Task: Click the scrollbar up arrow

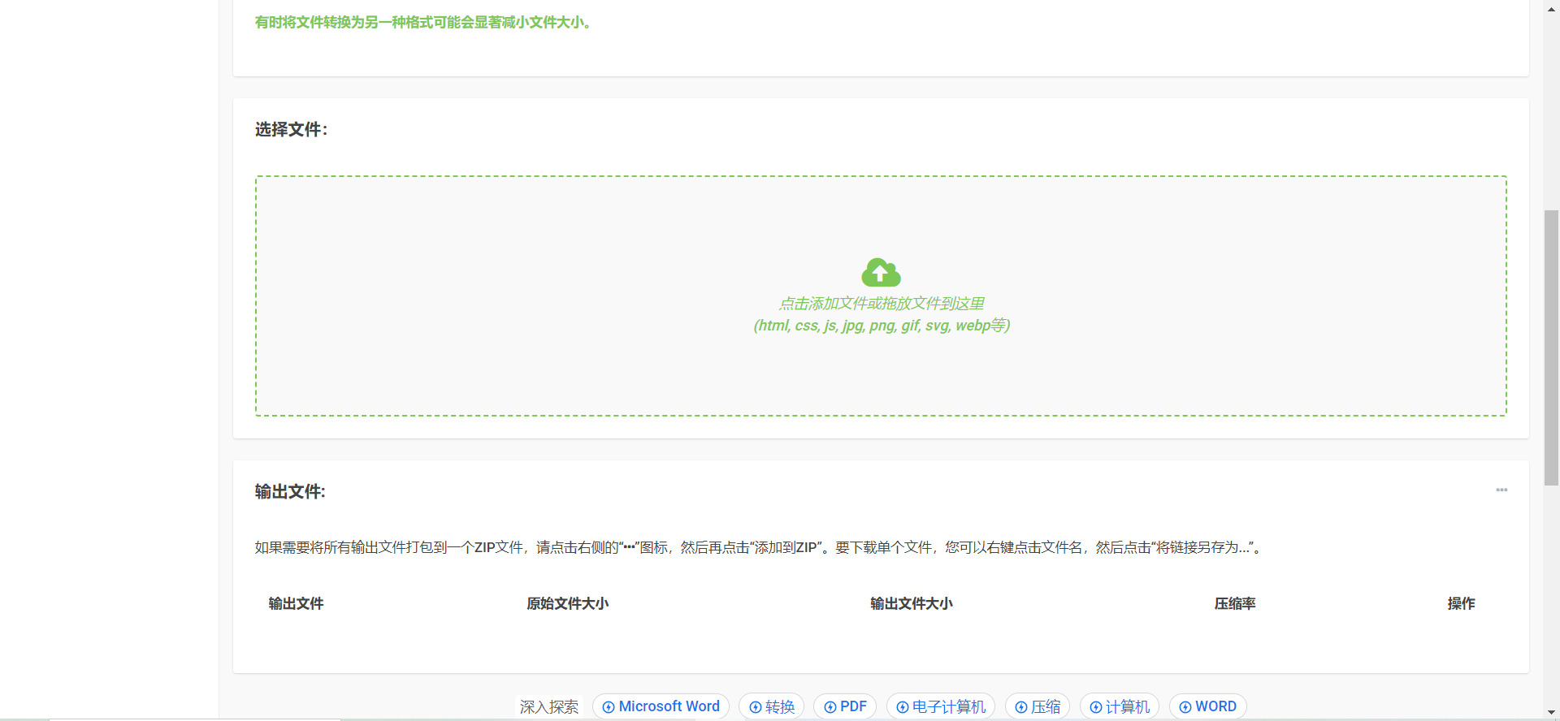Action: [1551, 6]
